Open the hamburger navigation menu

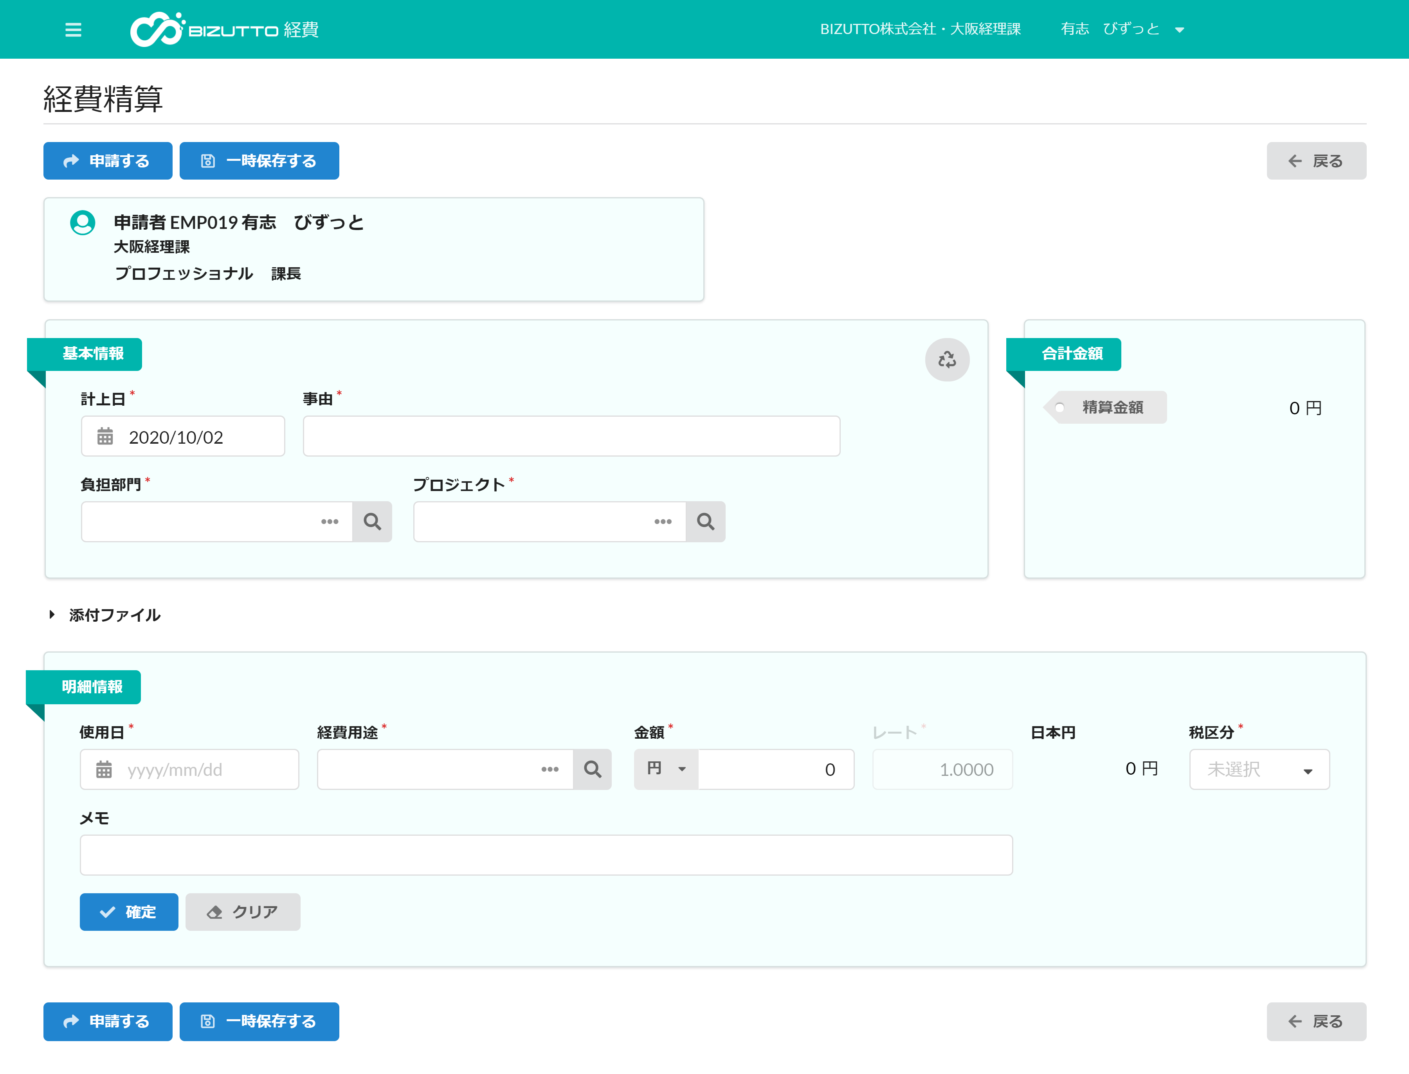[x=74, y=29]
